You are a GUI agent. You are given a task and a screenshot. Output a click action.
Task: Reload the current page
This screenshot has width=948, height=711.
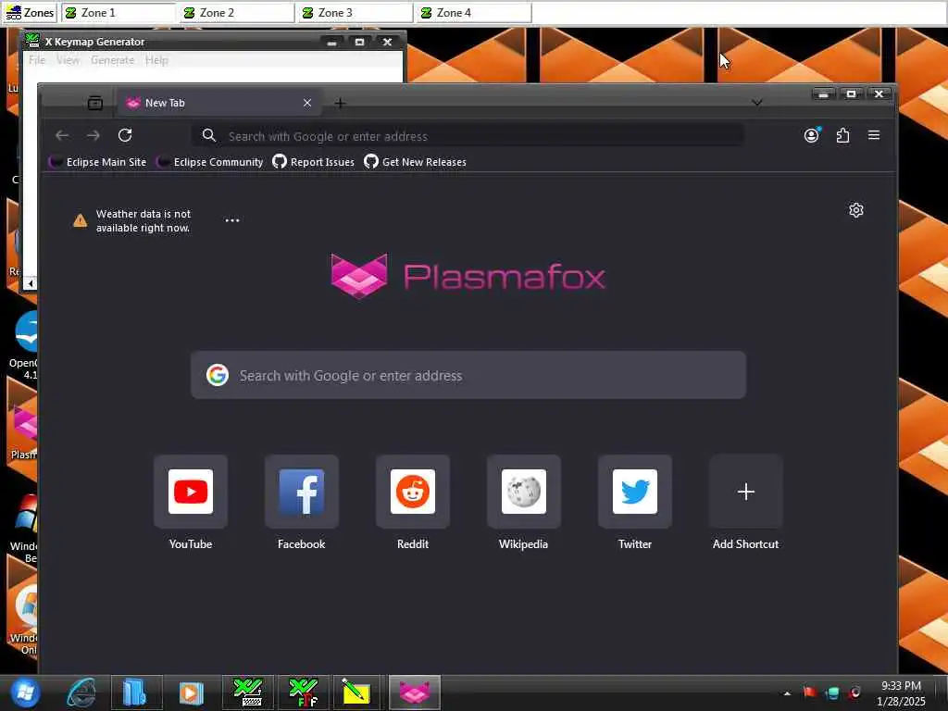click(x=125, y=135)
